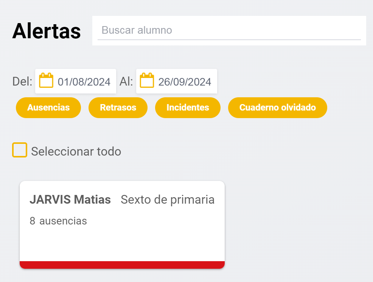Image resolution: width=373 pixels, height=282 pixels.
Task: Click the 8 ausencias text on the card
Action: pyautogui.click(x=58, y=221)
